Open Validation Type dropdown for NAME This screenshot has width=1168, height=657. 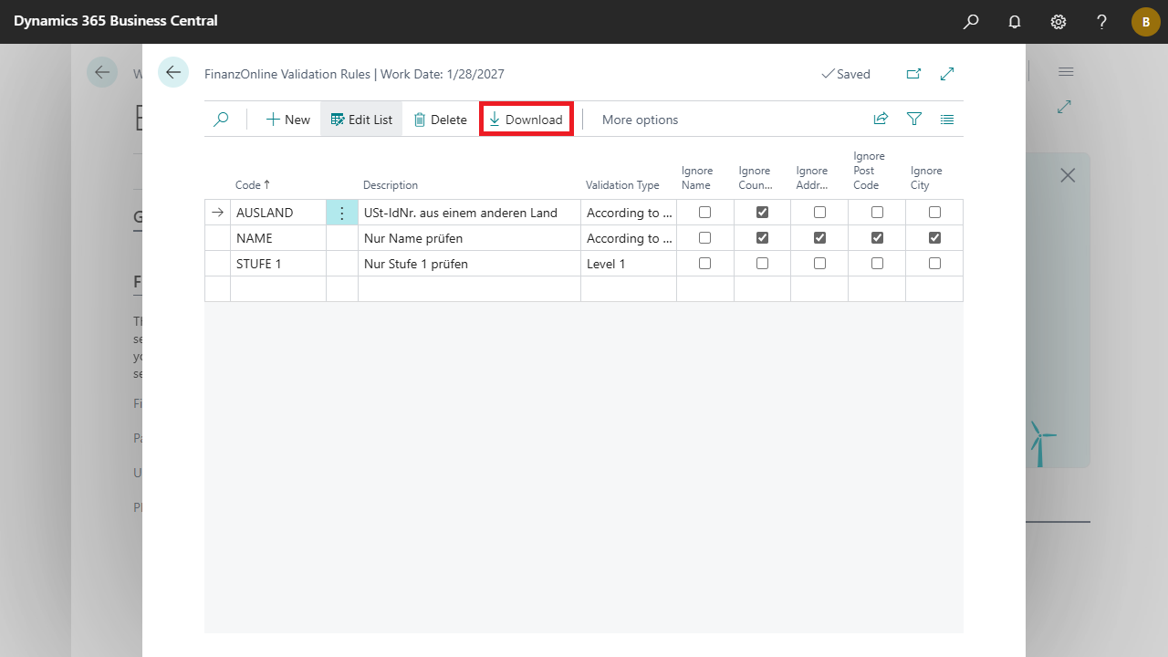[629, 238]
